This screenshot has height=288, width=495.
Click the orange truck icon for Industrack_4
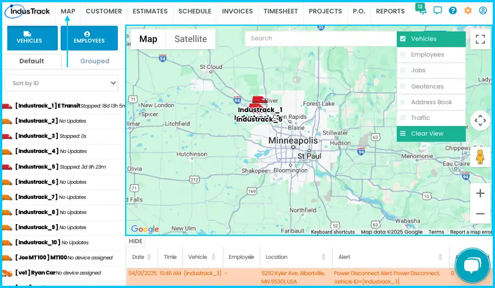click(7, 151)
